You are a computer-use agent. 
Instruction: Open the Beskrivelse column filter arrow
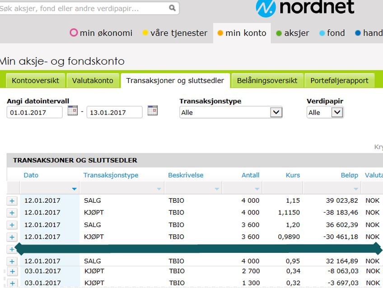[217, 189]
